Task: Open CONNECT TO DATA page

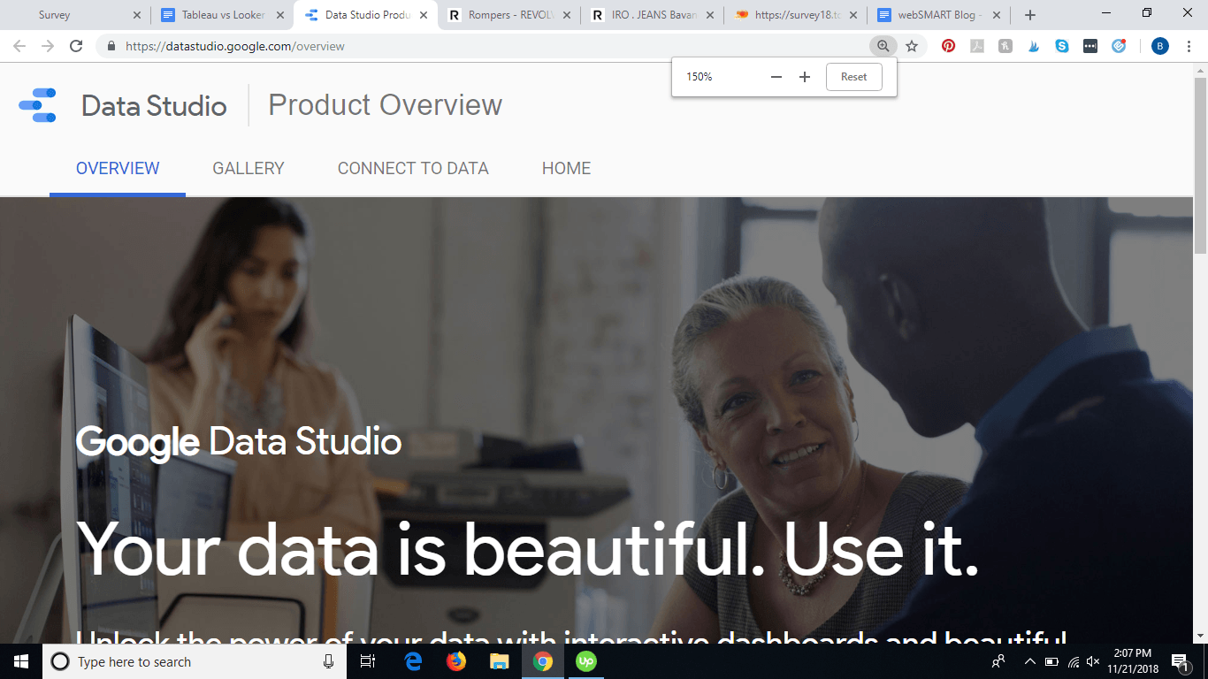Action: point(413,168)
